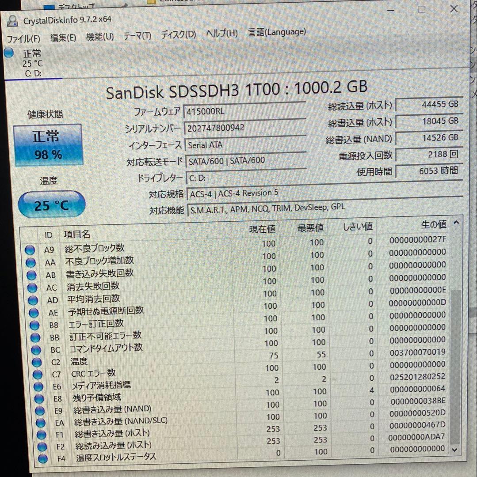Click the 正常 98% health status button
The height and width of the screenshot is (477, 477).
(x=48, y=145)
